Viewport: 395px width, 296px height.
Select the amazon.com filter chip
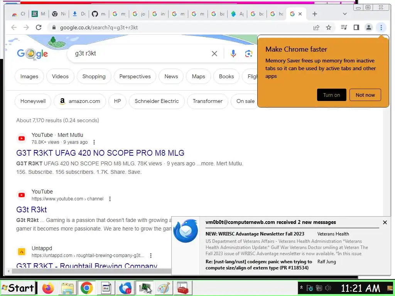[80, 101]
